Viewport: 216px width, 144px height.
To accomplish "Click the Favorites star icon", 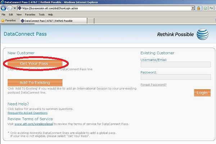I will coord(3,20).
